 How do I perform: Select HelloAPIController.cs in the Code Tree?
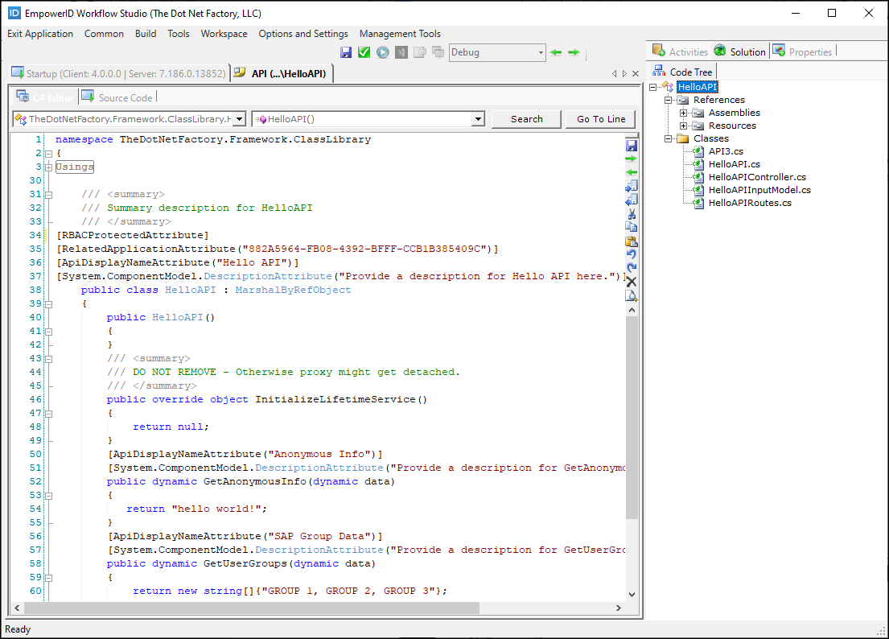tap(756, 177)
